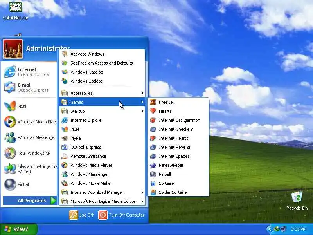Select the Minesweeper label text
Image resolution: width=313 pixels, height=235 pixels.
171,165
